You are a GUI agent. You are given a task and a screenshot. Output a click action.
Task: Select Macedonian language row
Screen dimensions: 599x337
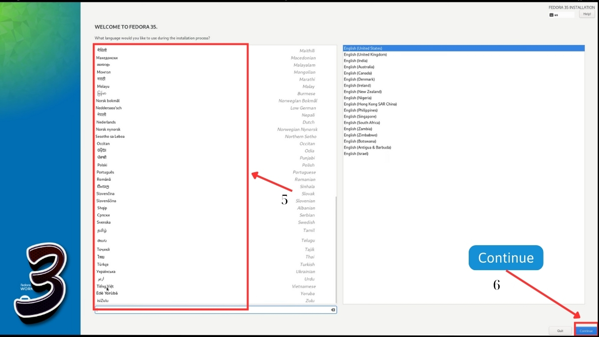[215, 58]
